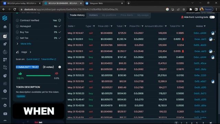The image size is (220, 124).
Task: Go to next trade history page arrow
Action: 203,123
